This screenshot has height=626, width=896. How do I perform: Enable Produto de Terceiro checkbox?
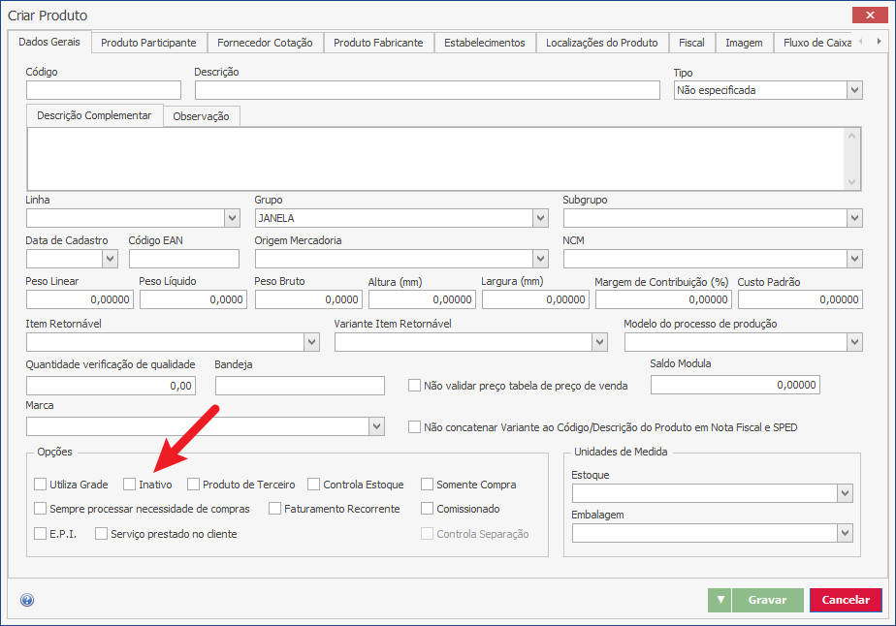(193, 485)
